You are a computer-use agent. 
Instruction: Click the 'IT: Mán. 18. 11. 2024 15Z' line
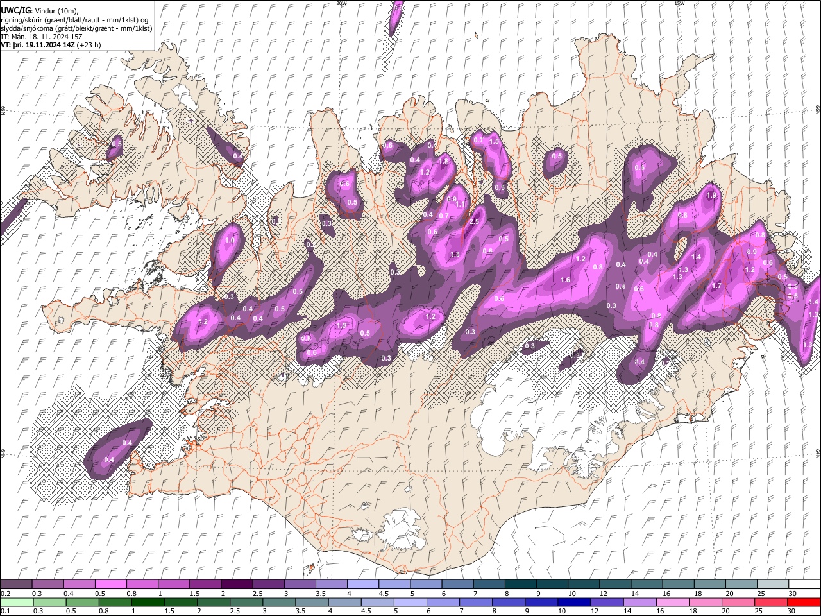pos(41,37)
